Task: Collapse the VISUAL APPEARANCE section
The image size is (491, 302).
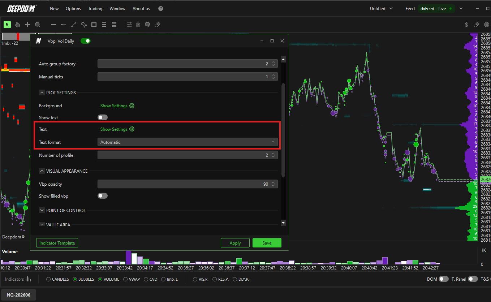Action: click(42, 171)
